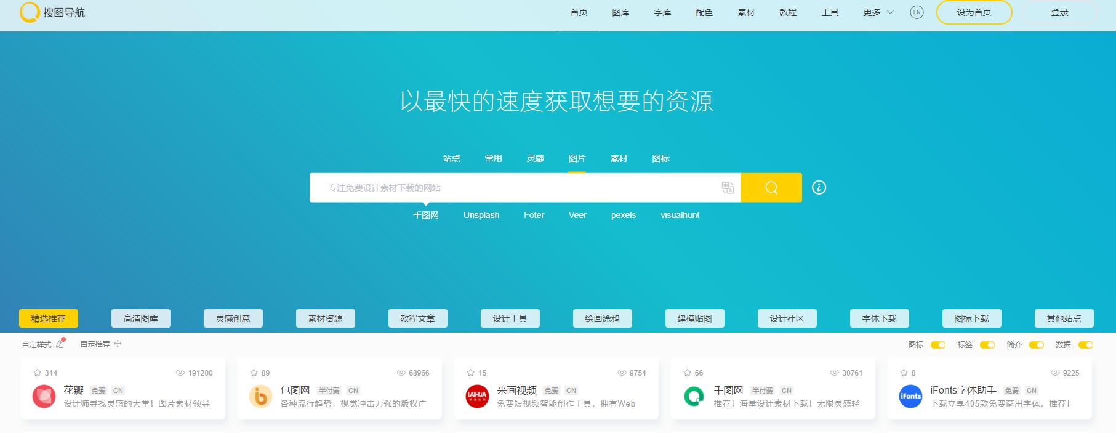The image size is (1116, 433).
Task: Click the view count eye on 花瓣
Action: point(180,373)
